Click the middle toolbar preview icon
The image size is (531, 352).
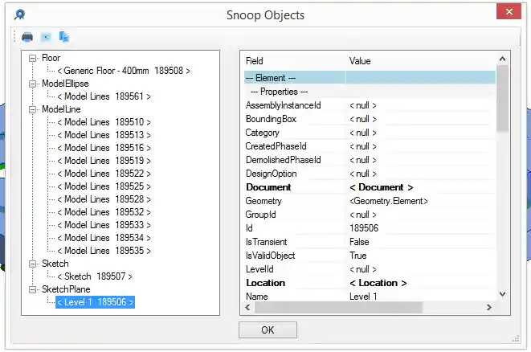click(46, 37)
